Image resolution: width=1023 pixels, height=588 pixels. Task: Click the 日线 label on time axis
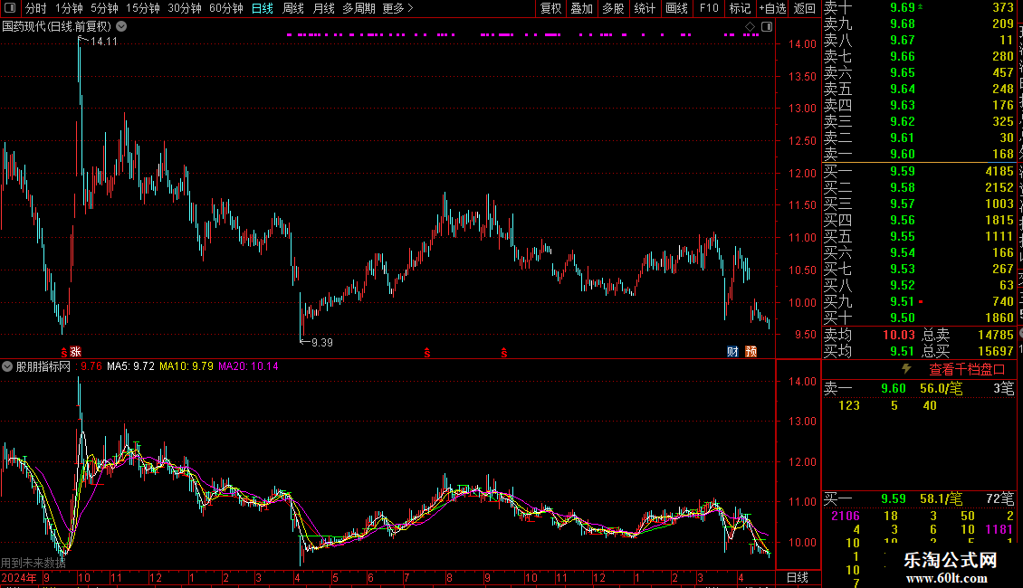pyautogui.click(x=798, y=577)
